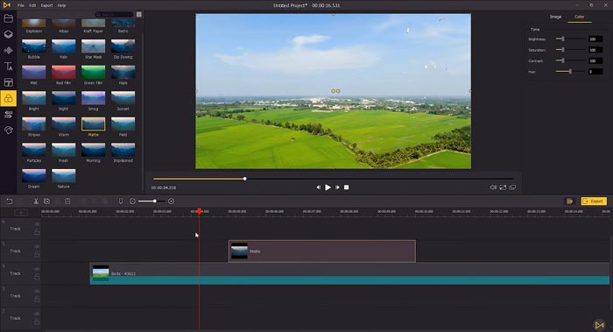The width and height of the screenshot is (613, 332).
Task: Adjust the Hue slider
Action: [570, 72]
